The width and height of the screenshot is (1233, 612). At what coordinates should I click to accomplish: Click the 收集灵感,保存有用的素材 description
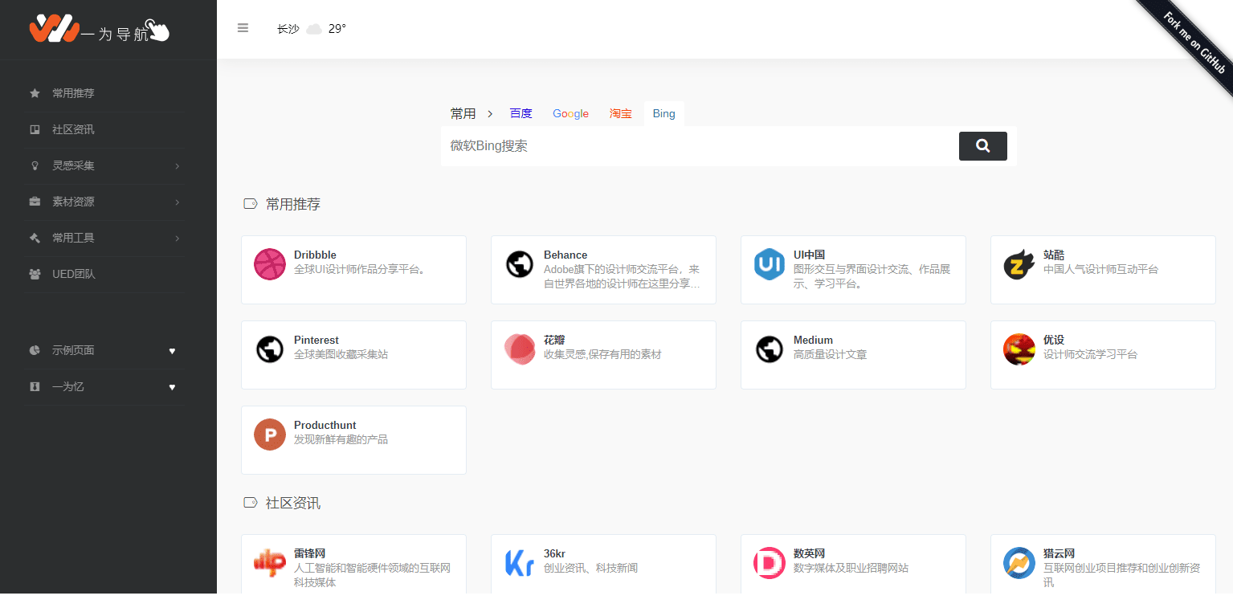pyautogui.click(x=602, y=354)
